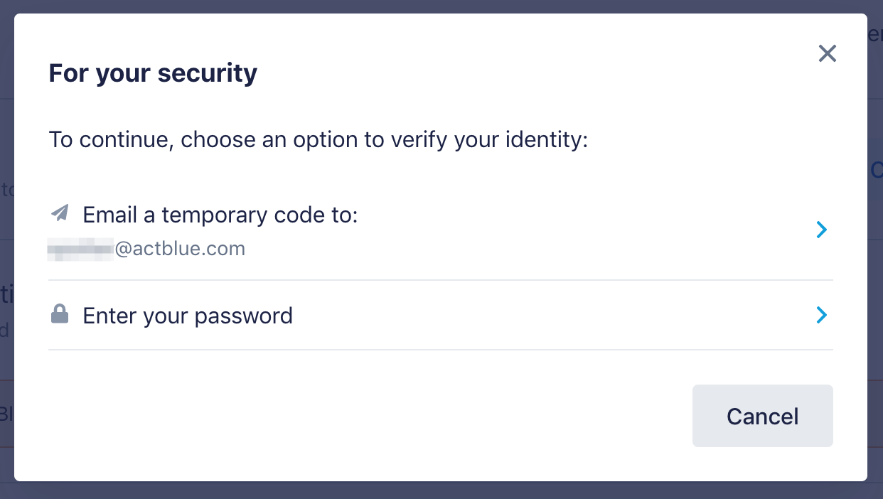The image size is (883, 499).
Task: Click the divider between email and password options
Action: tap(441, 280)
